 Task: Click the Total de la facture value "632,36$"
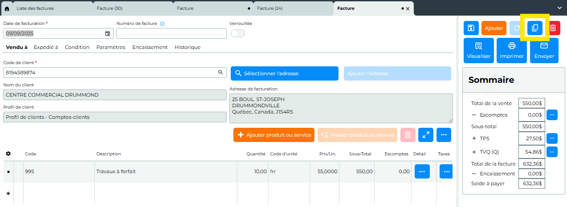click(x=532, y=164)
